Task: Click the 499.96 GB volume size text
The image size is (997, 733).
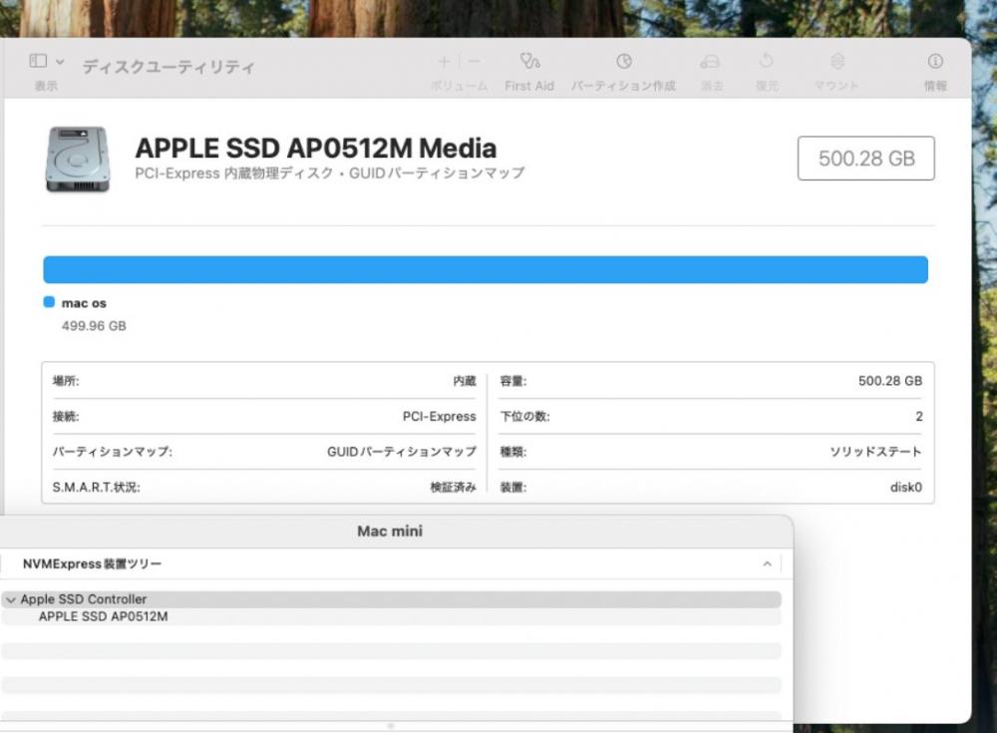Action: coord(94,326)
